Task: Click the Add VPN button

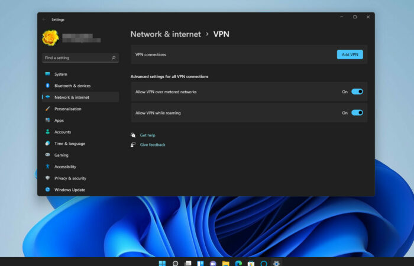Action: [350, 54]
